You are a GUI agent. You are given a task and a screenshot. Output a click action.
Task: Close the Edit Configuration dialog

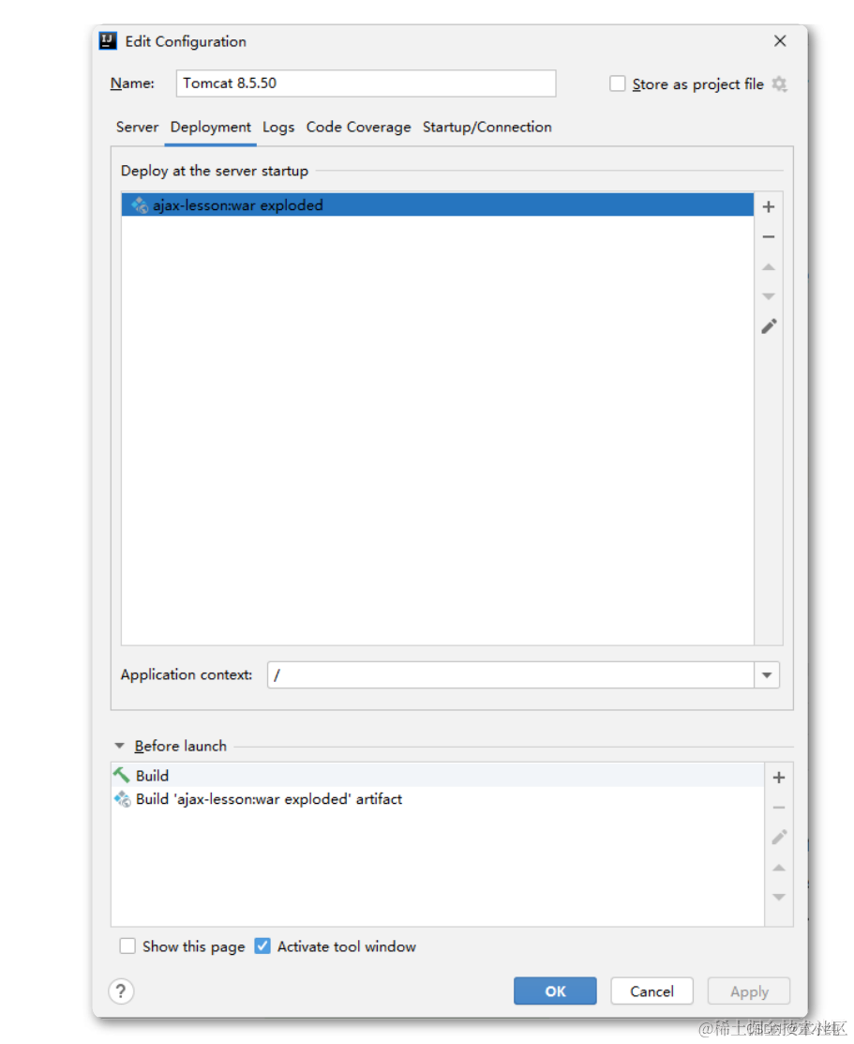coord(780,41)
